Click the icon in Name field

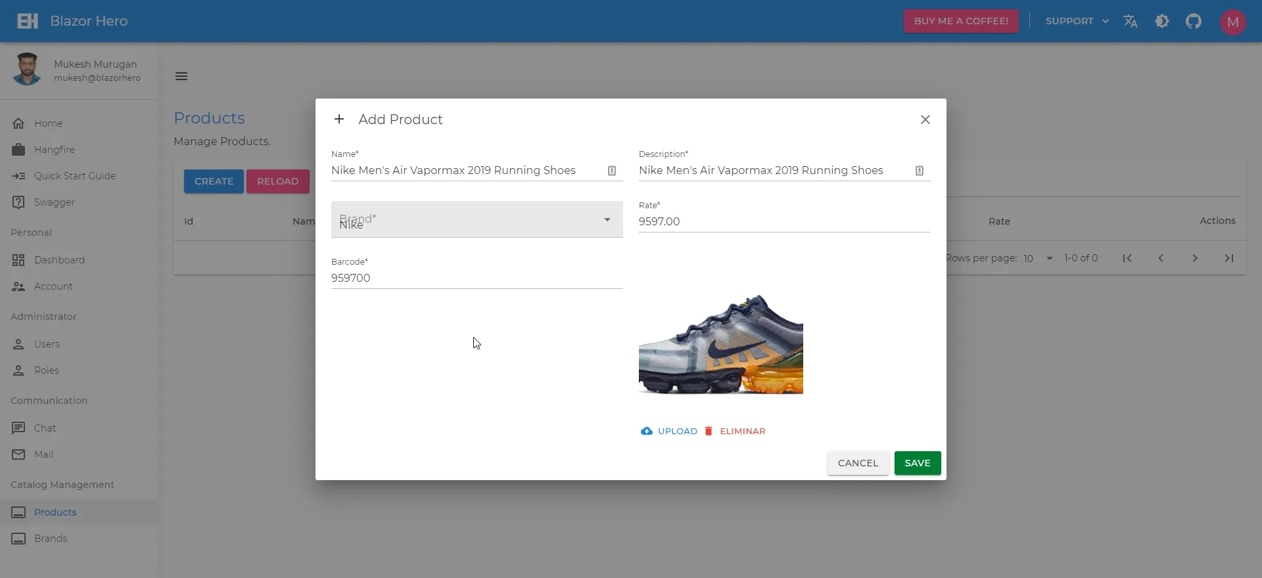[612, 171]
